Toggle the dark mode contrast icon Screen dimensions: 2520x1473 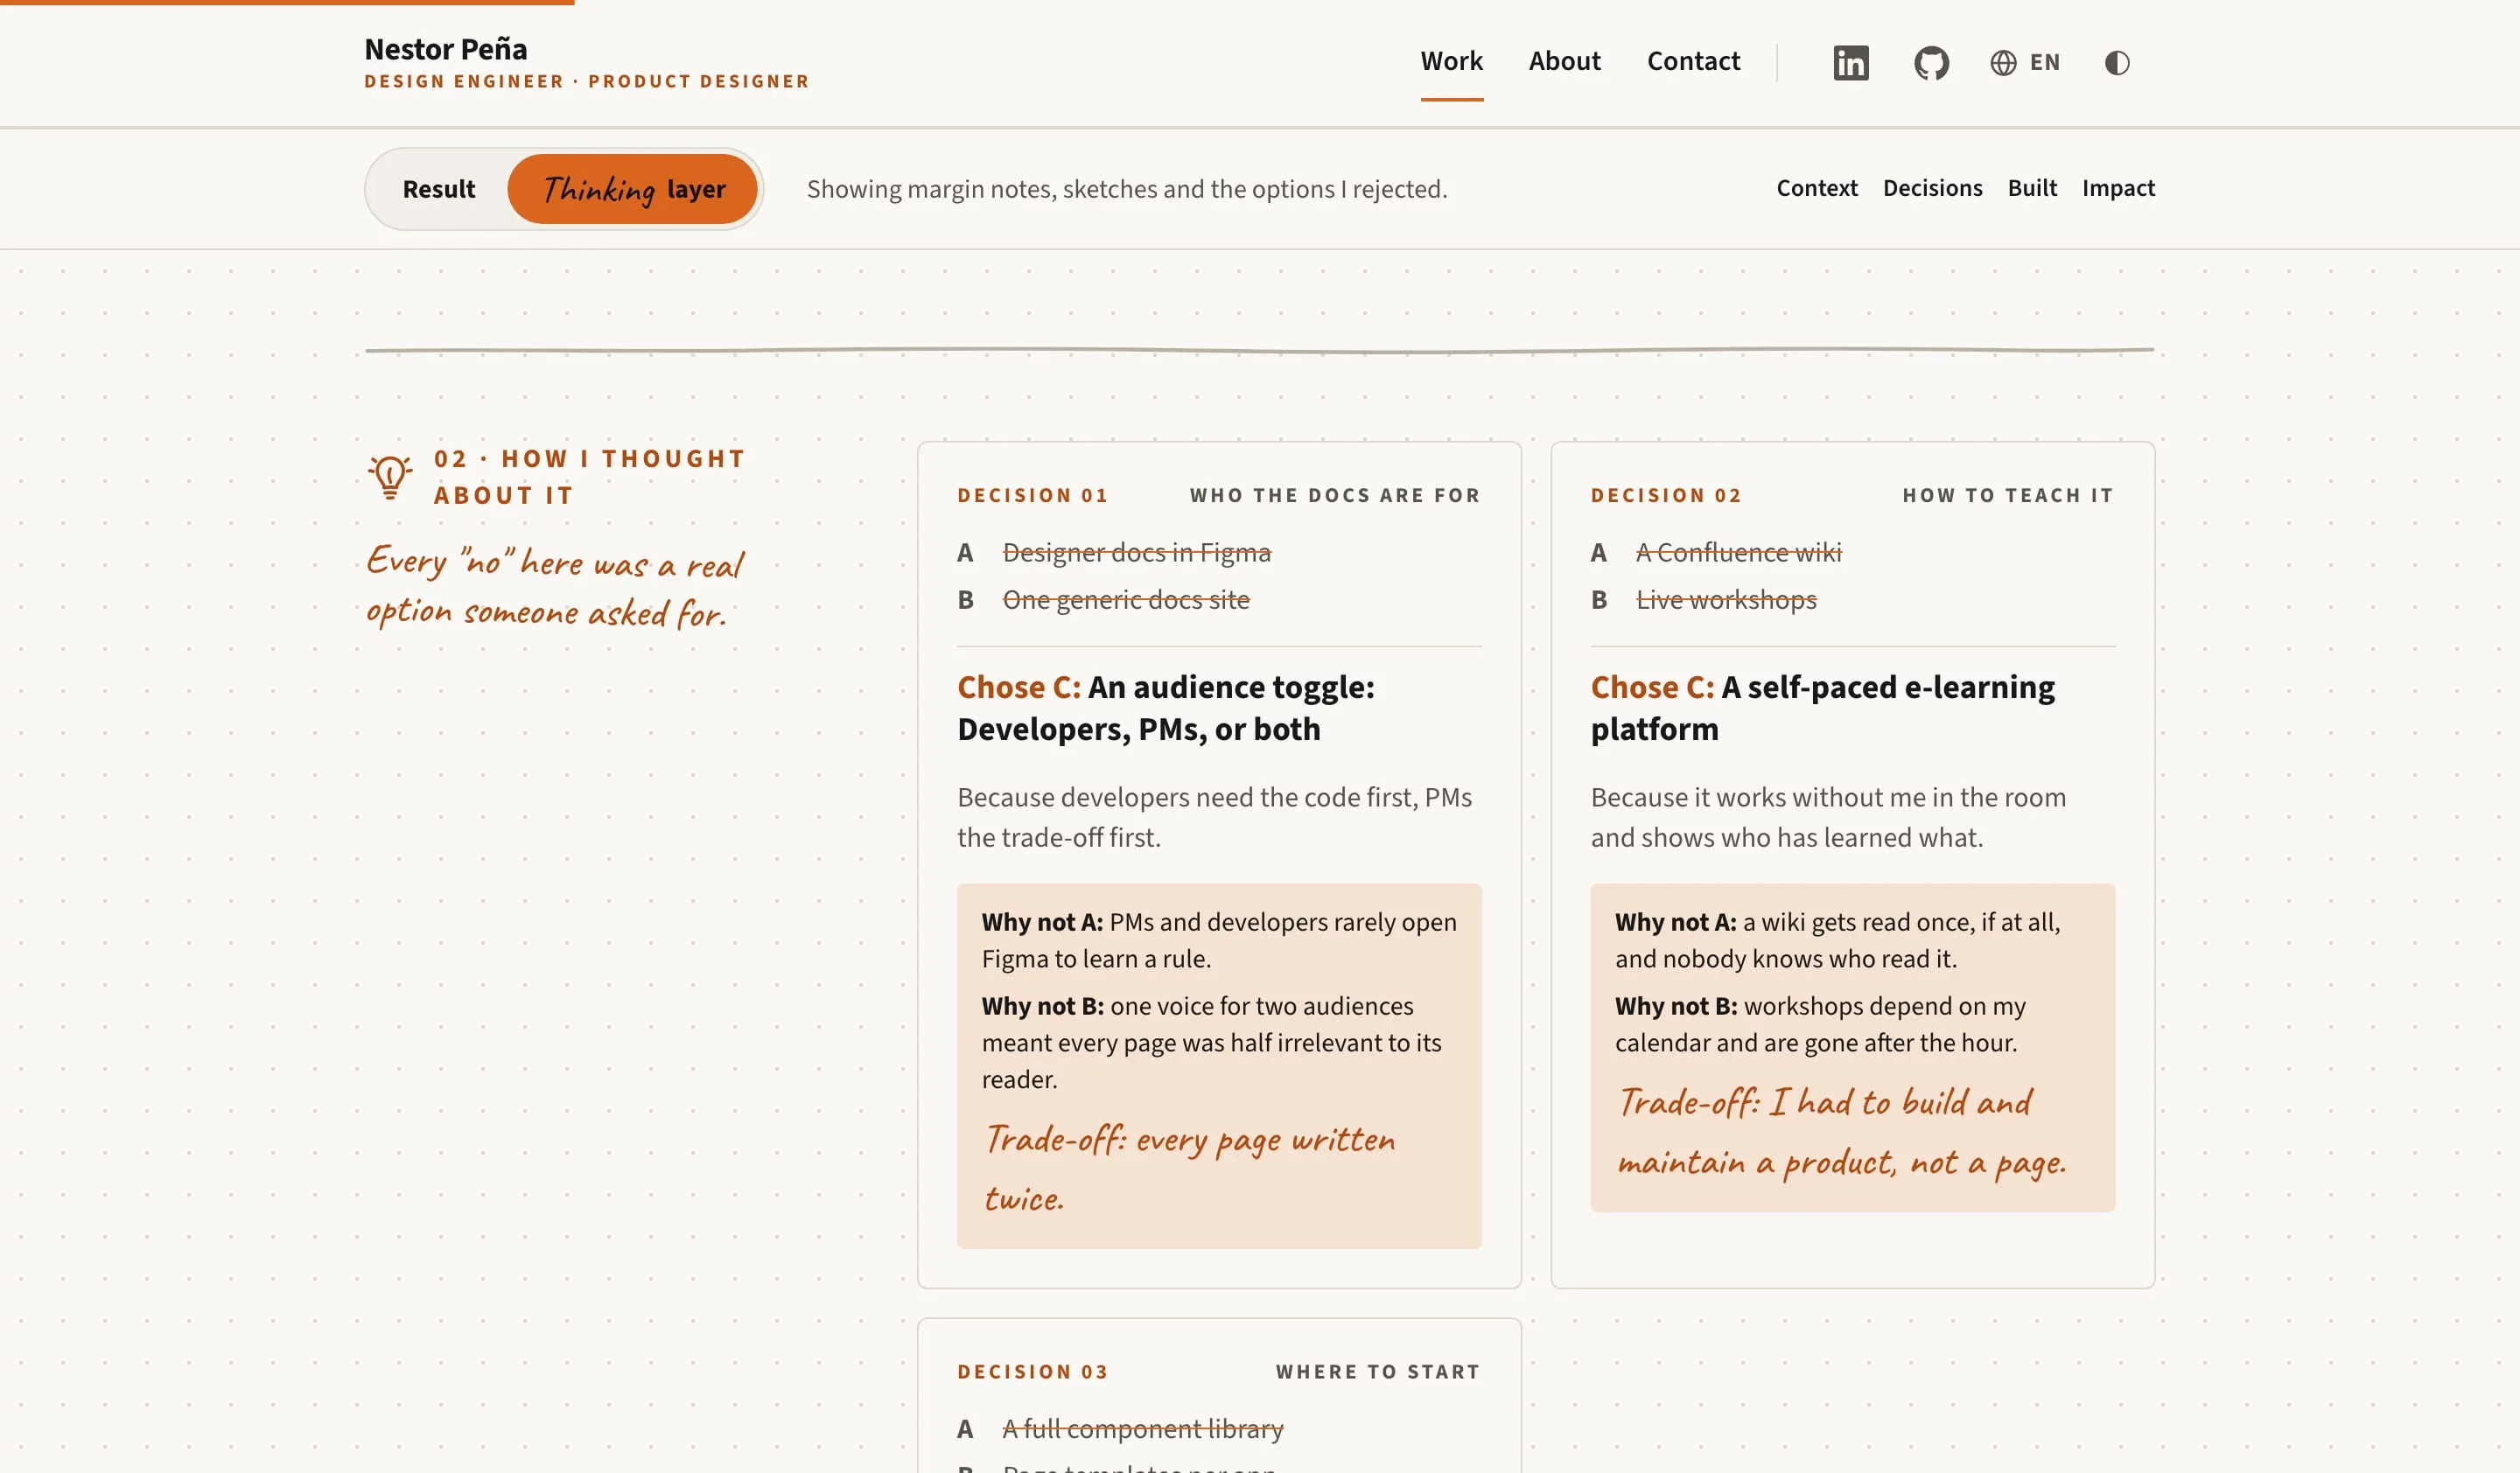tap(2117, 63)
